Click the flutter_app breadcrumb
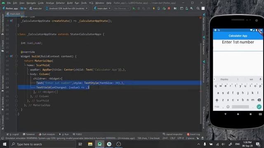The image size is (264, 148). tap(10, 8)
